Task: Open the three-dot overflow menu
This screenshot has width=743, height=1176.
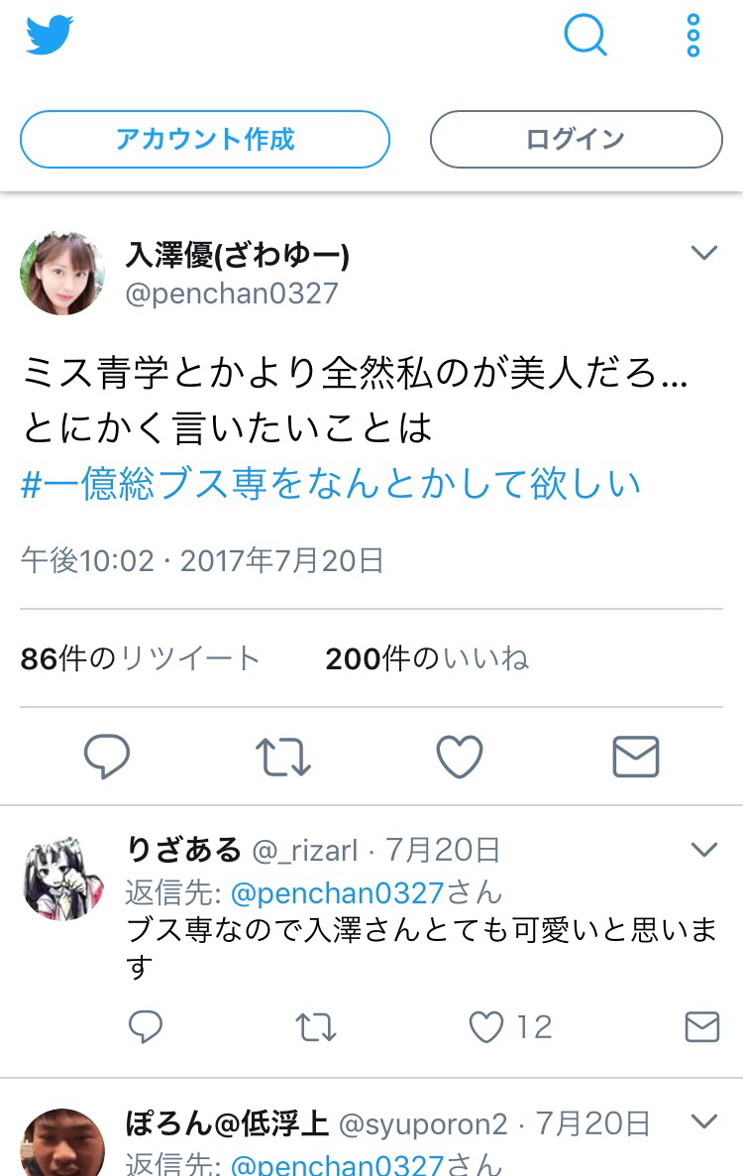Action: [692, 36]
